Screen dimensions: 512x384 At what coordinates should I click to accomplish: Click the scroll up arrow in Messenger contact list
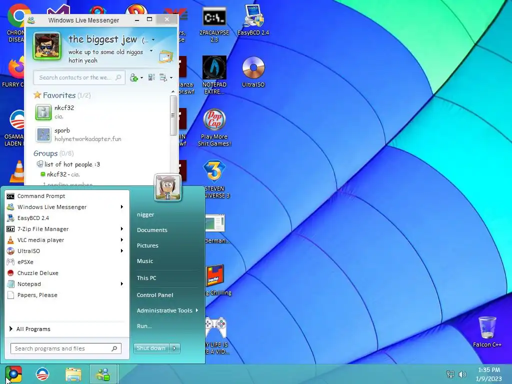point(173,92)
